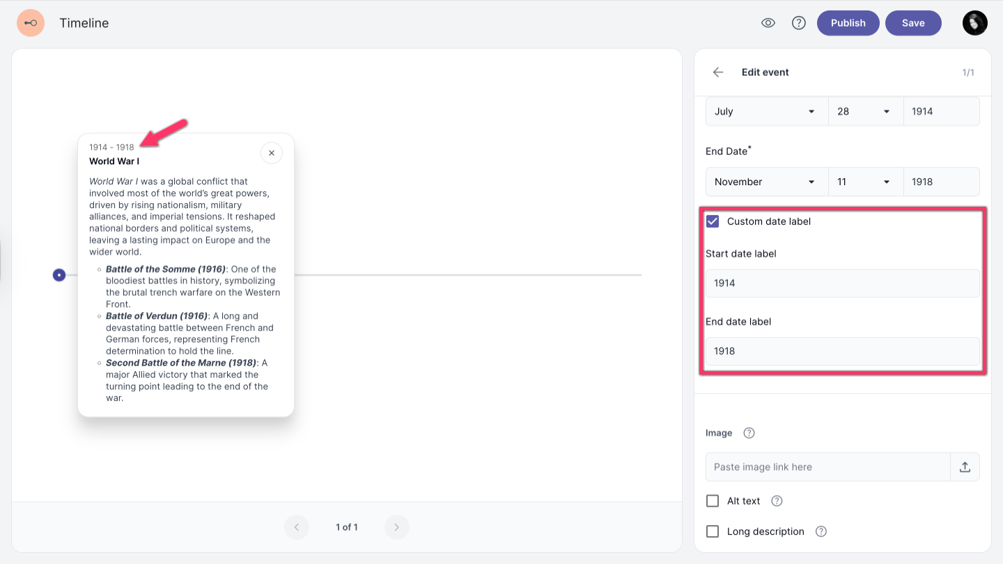
Task: Go back using the Edit event arrow
Action: click(x=718, y=72)
